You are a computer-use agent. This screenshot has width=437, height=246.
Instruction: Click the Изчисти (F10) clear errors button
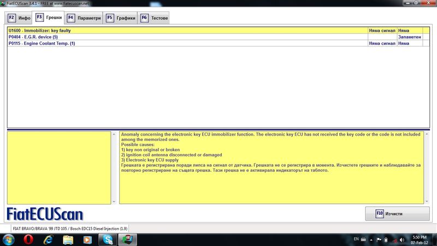pos(397,214)
